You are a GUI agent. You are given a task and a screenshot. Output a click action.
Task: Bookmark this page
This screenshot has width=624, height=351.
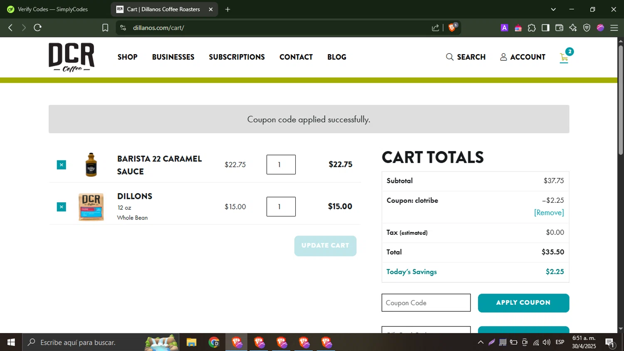pos(105,27)
